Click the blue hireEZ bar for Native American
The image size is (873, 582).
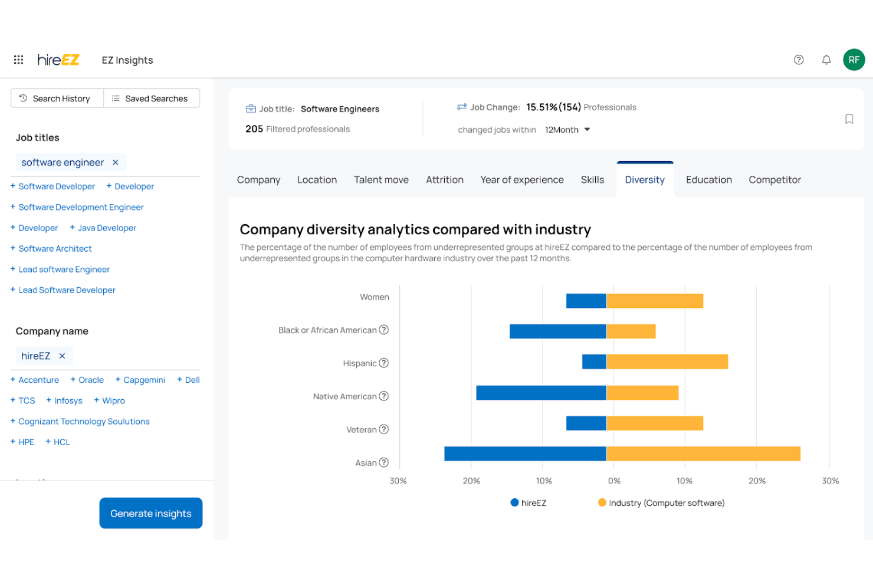click(x=541, y=393)
